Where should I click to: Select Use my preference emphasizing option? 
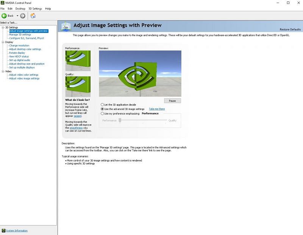[102, 114]
